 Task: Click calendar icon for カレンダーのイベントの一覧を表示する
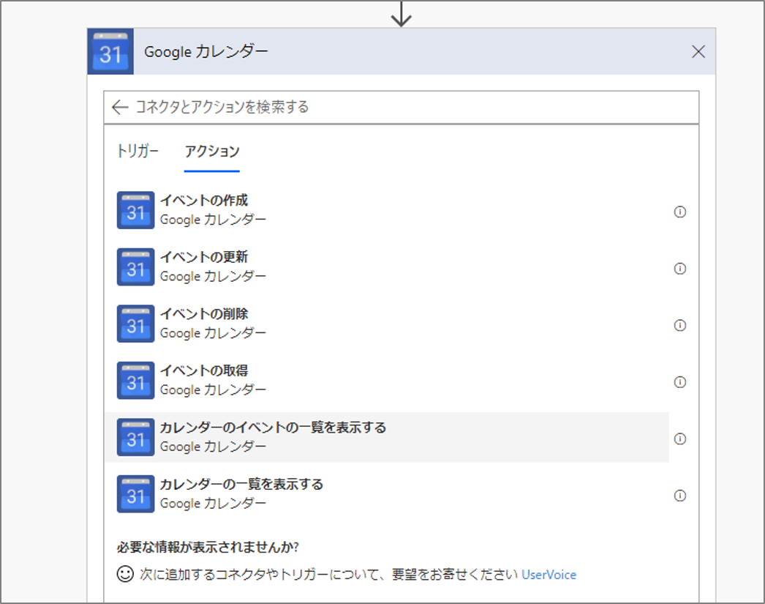135,437
